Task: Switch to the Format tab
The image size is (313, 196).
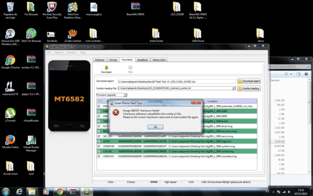Action: pyautogui.click(x=113, y=60)
